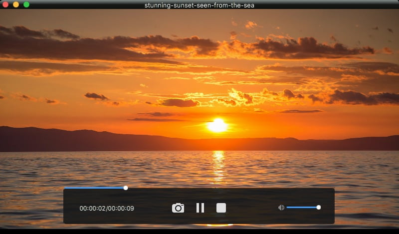This screenshot has width=399, height=234.
Task: Click the volume slider handle
Action: coord(318,208)
